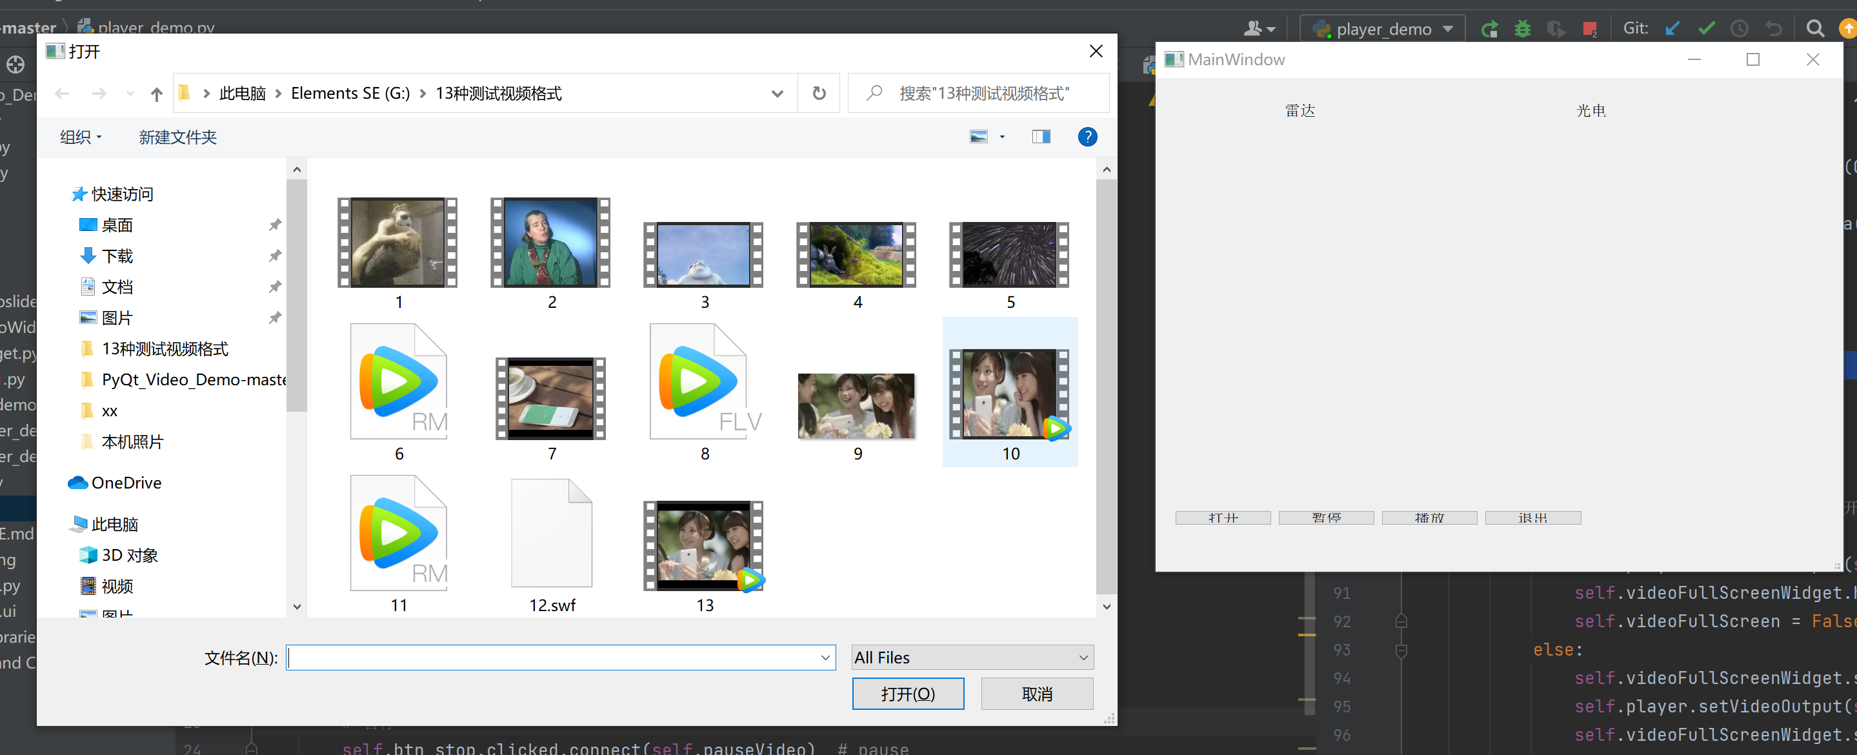Open Search Everywhere with the magnifier icon

click(1815, 28)
